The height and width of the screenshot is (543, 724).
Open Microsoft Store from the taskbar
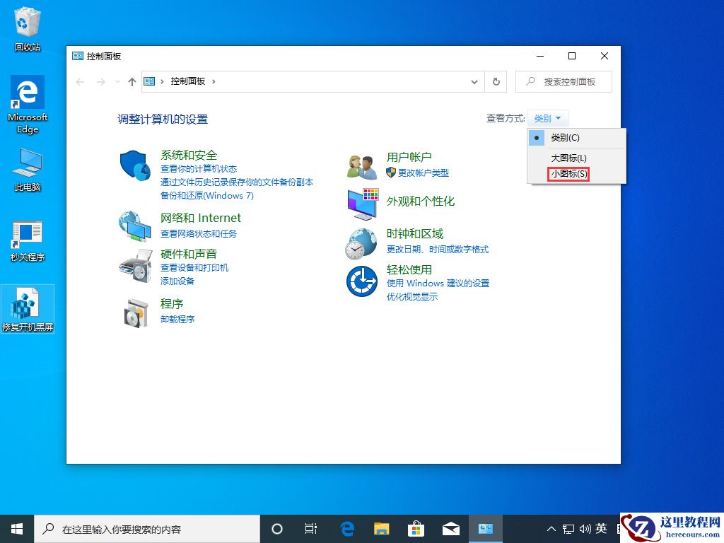[416, 528]
